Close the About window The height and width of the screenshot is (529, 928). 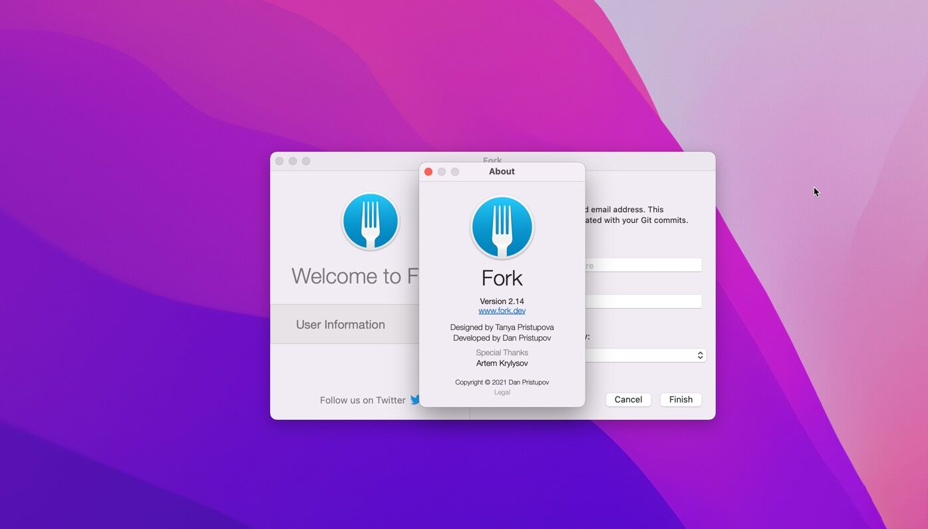tap(428, 172)
